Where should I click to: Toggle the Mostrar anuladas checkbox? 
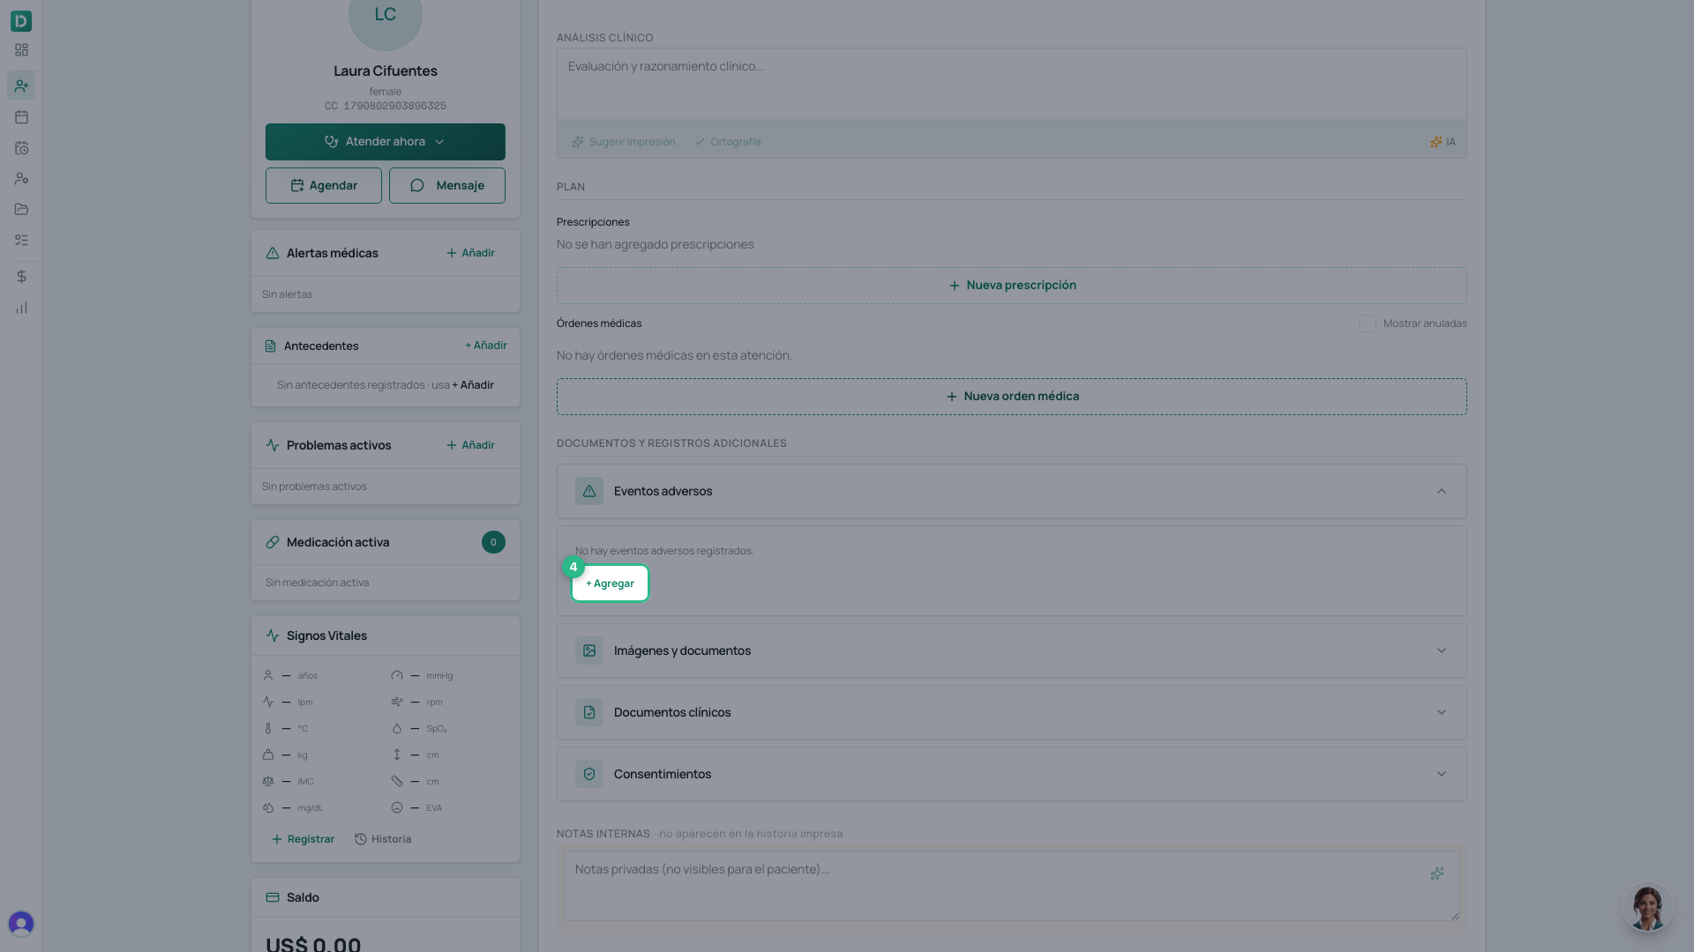click(x=1367, y=324)
